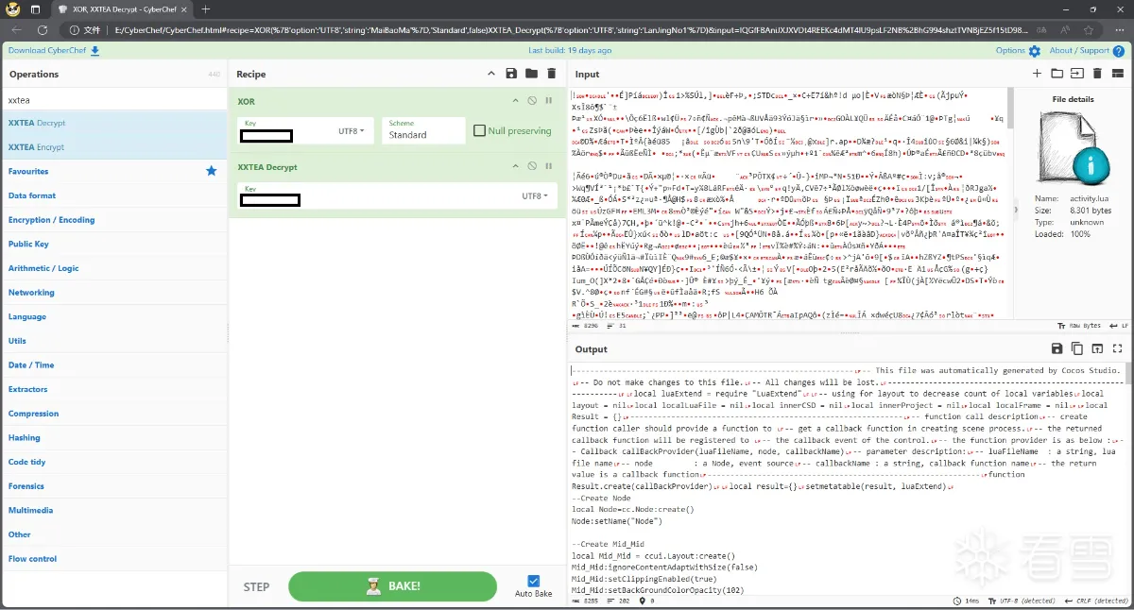Toggle the Auto Bake checkbox
Screen dimensions: 1134x610
(x=534, y=582)
